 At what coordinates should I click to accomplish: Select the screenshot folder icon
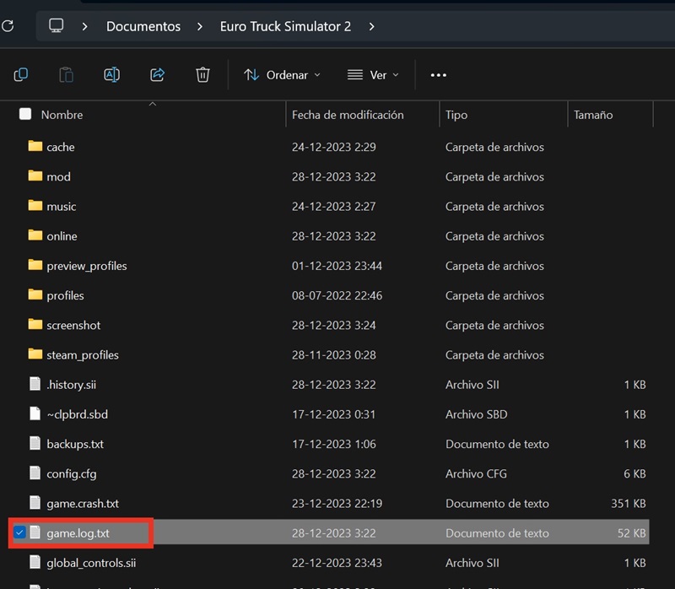coord(35,324)
